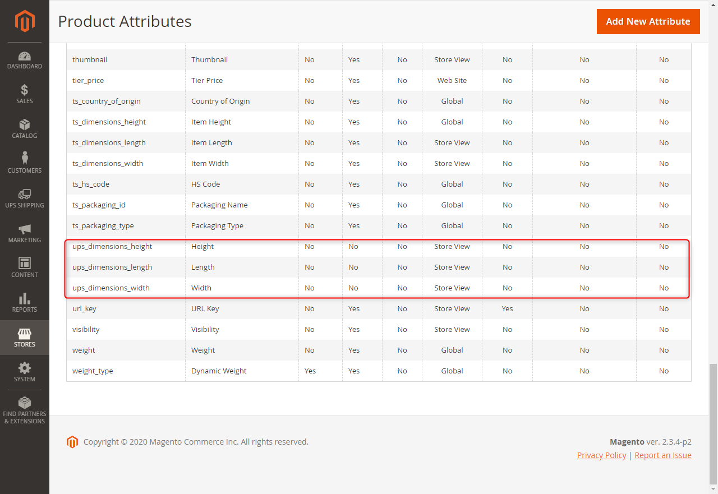
Task: Open the ups_dimensions_height attribute
Action: 112,246
